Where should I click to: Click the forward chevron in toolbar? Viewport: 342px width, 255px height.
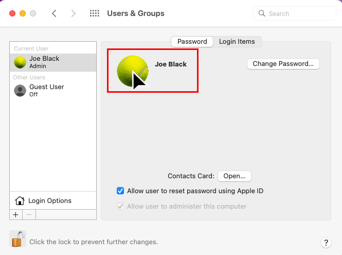pyautogui.click(x=73, y=13)
